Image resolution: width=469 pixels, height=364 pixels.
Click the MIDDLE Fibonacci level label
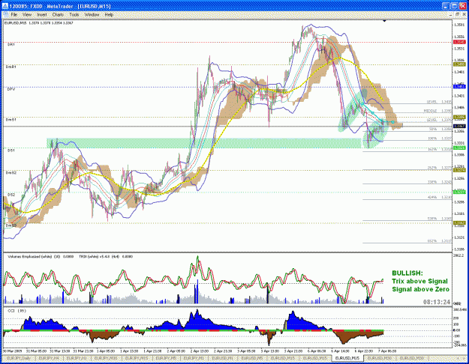click(x=430, y=111)
